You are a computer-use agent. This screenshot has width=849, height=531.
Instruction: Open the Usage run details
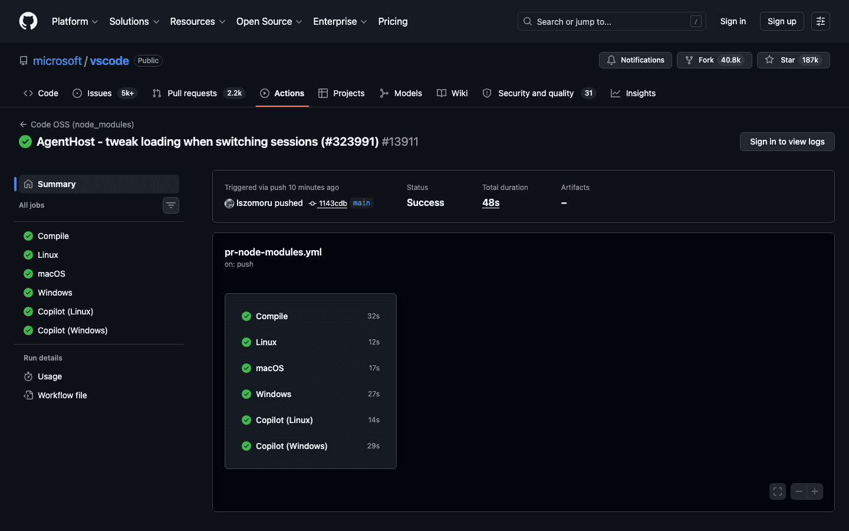point(99,376)
